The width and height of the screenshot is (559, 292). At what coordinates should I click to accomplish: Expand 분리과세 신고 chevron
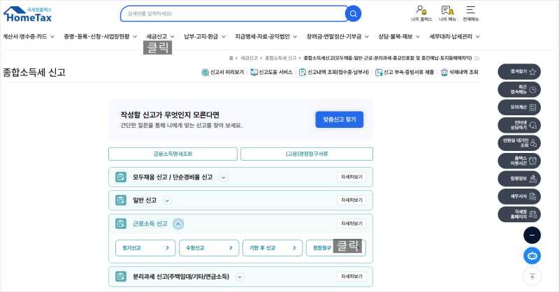(x=240, y=277)
